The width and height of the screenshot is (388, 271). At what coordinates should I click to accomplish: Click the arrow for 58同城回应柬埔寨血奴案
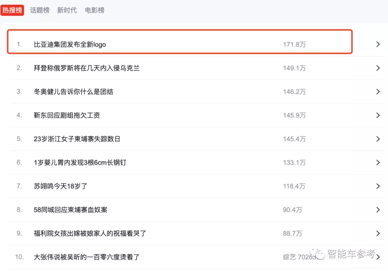[x=378, y=210]
